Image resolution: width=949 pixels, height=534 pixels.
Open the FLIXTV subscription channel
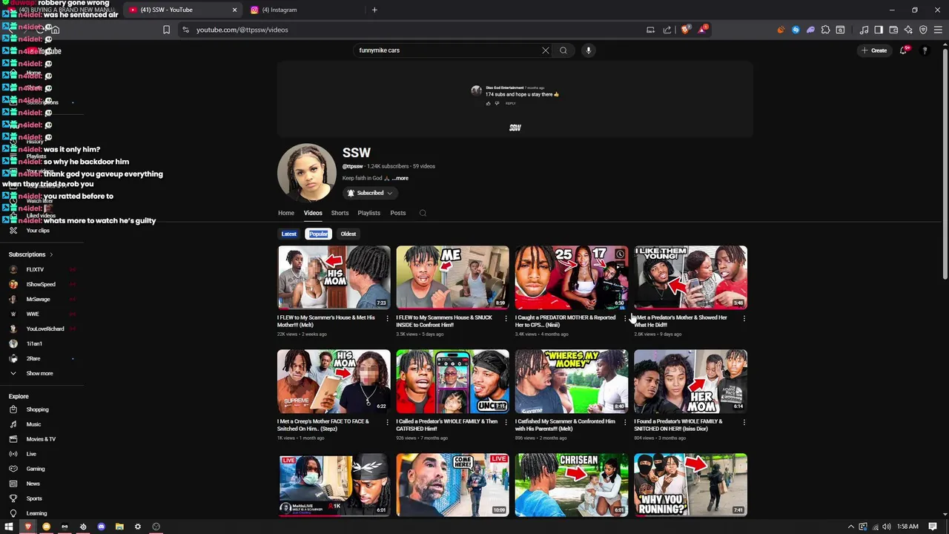click(35, 269)
